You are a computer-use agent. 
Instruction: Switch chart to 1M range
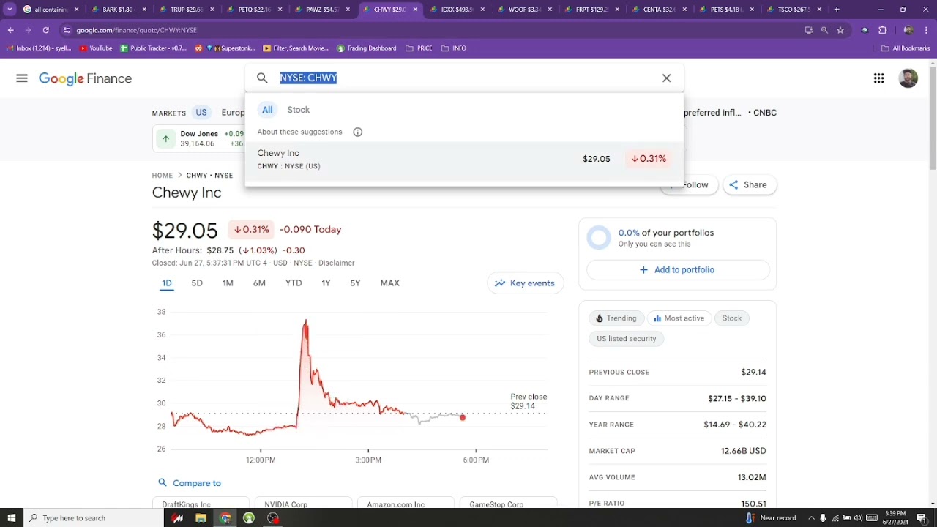228,283
